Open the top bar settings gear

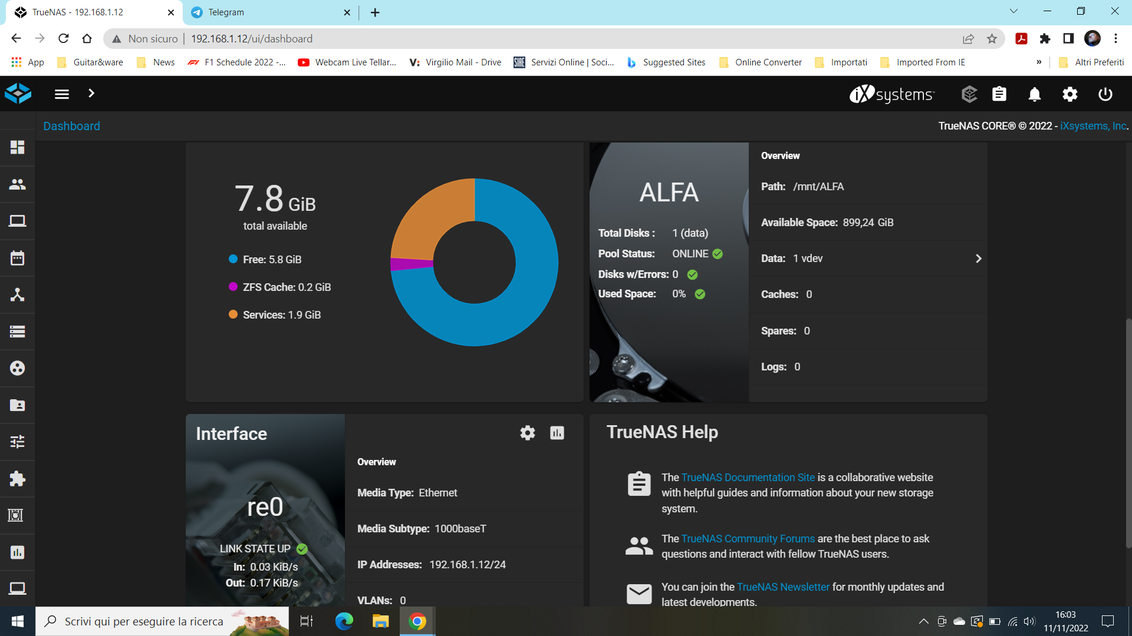(x=1070, y=94)
